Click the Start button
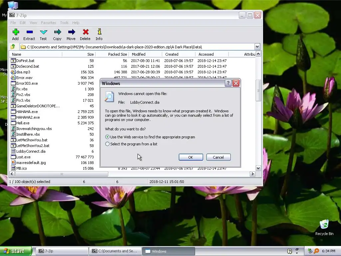This screenshot has height=256, width=341. tap(16, 251)
